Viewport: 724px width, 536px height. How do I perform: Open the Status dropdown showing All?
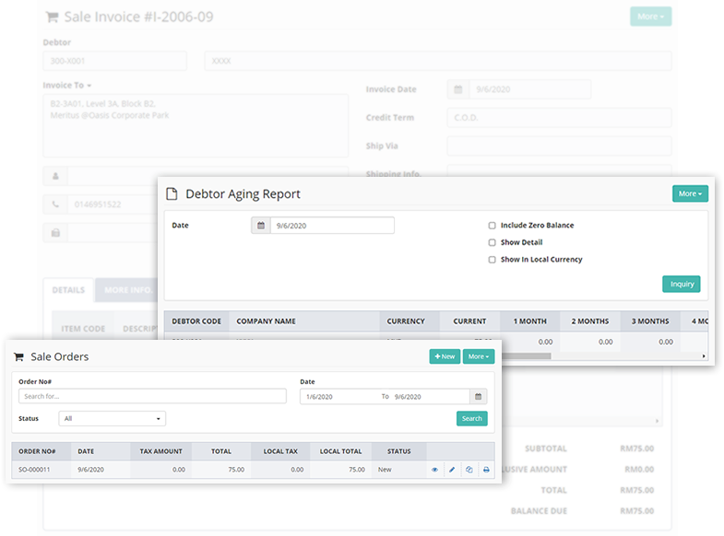point(113,418)
